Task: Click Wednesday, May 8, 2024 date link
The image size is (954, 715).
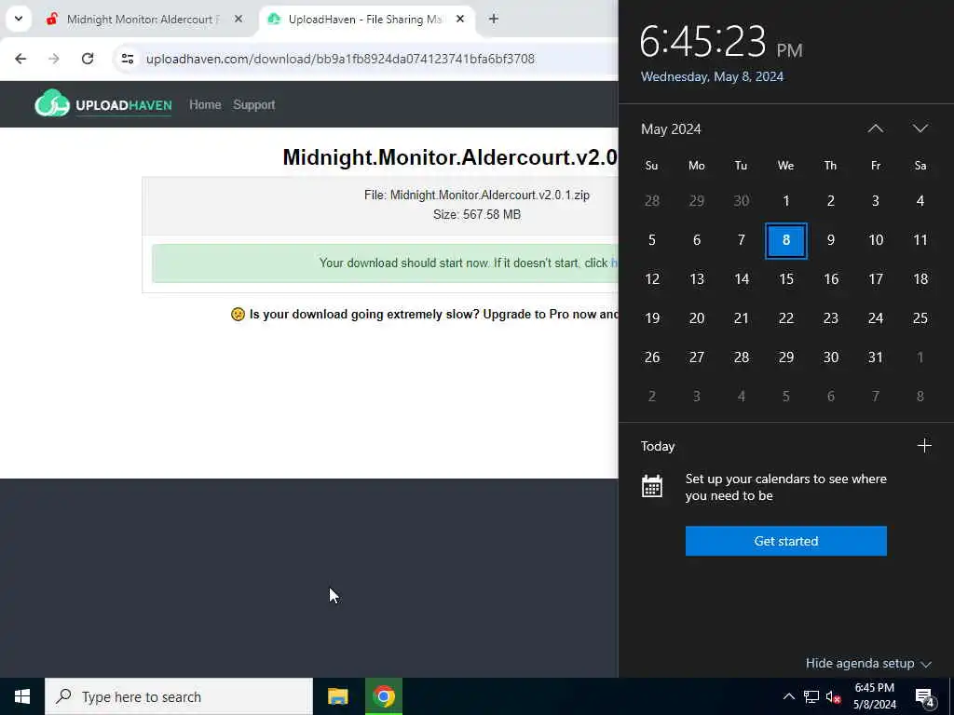Action: (712, 76)
